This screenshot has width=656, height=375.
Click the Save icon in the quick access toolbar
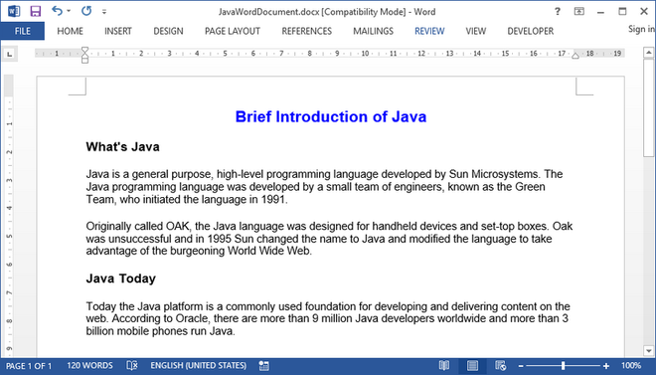click(x=36, y=11)
